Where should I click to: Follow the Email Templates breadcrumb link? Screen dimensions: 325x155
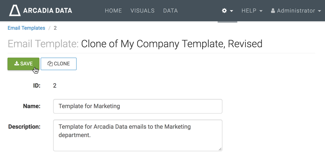26,28
